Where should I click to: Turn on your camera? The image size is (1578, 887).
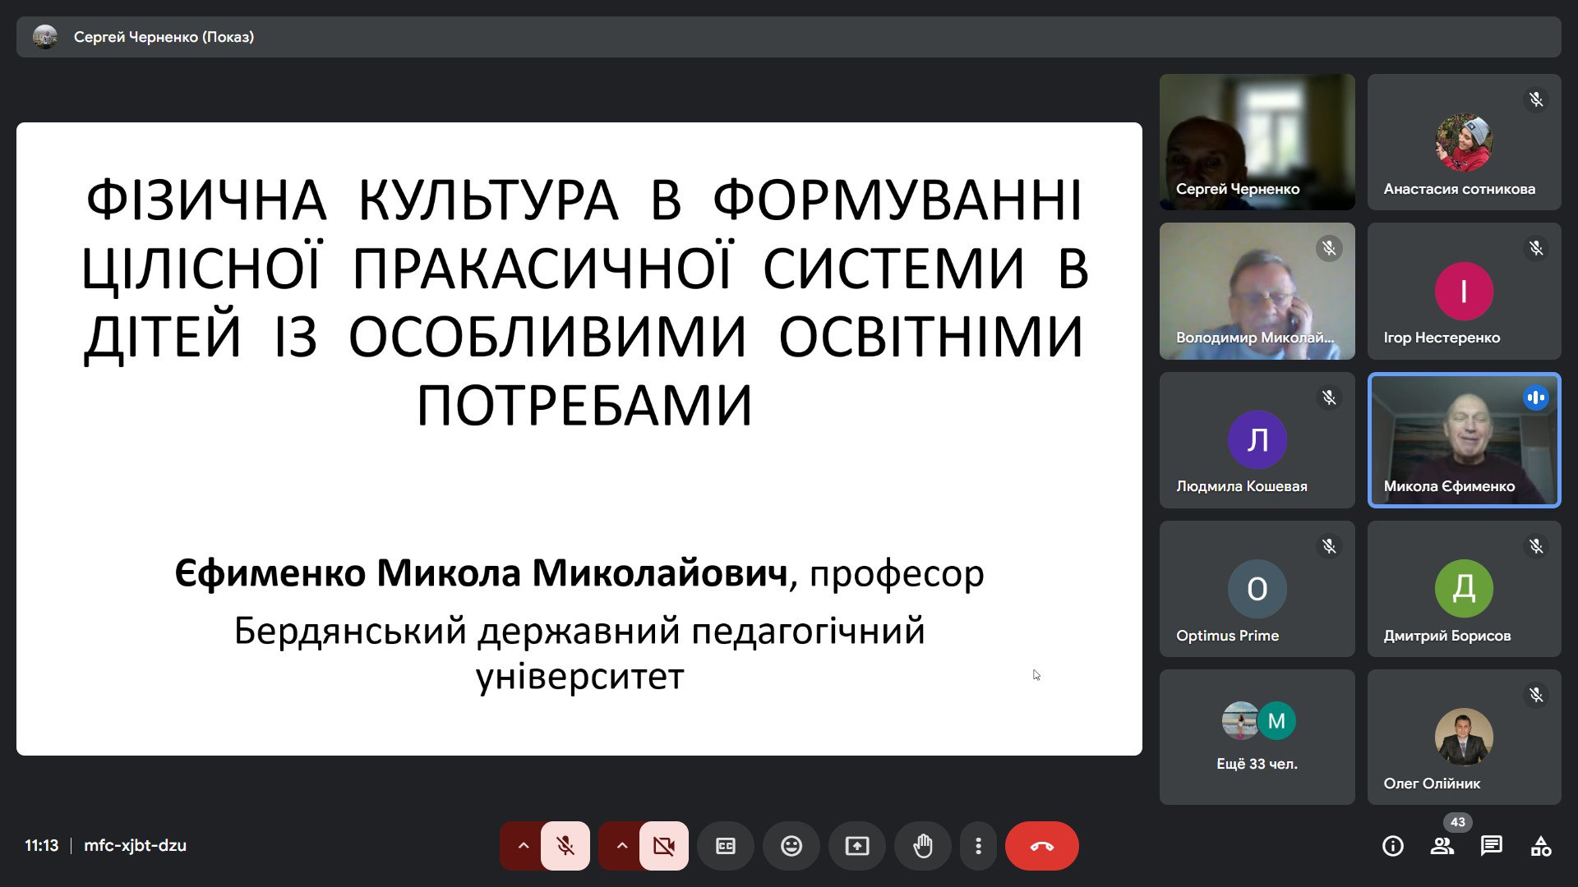click(664, 846)
